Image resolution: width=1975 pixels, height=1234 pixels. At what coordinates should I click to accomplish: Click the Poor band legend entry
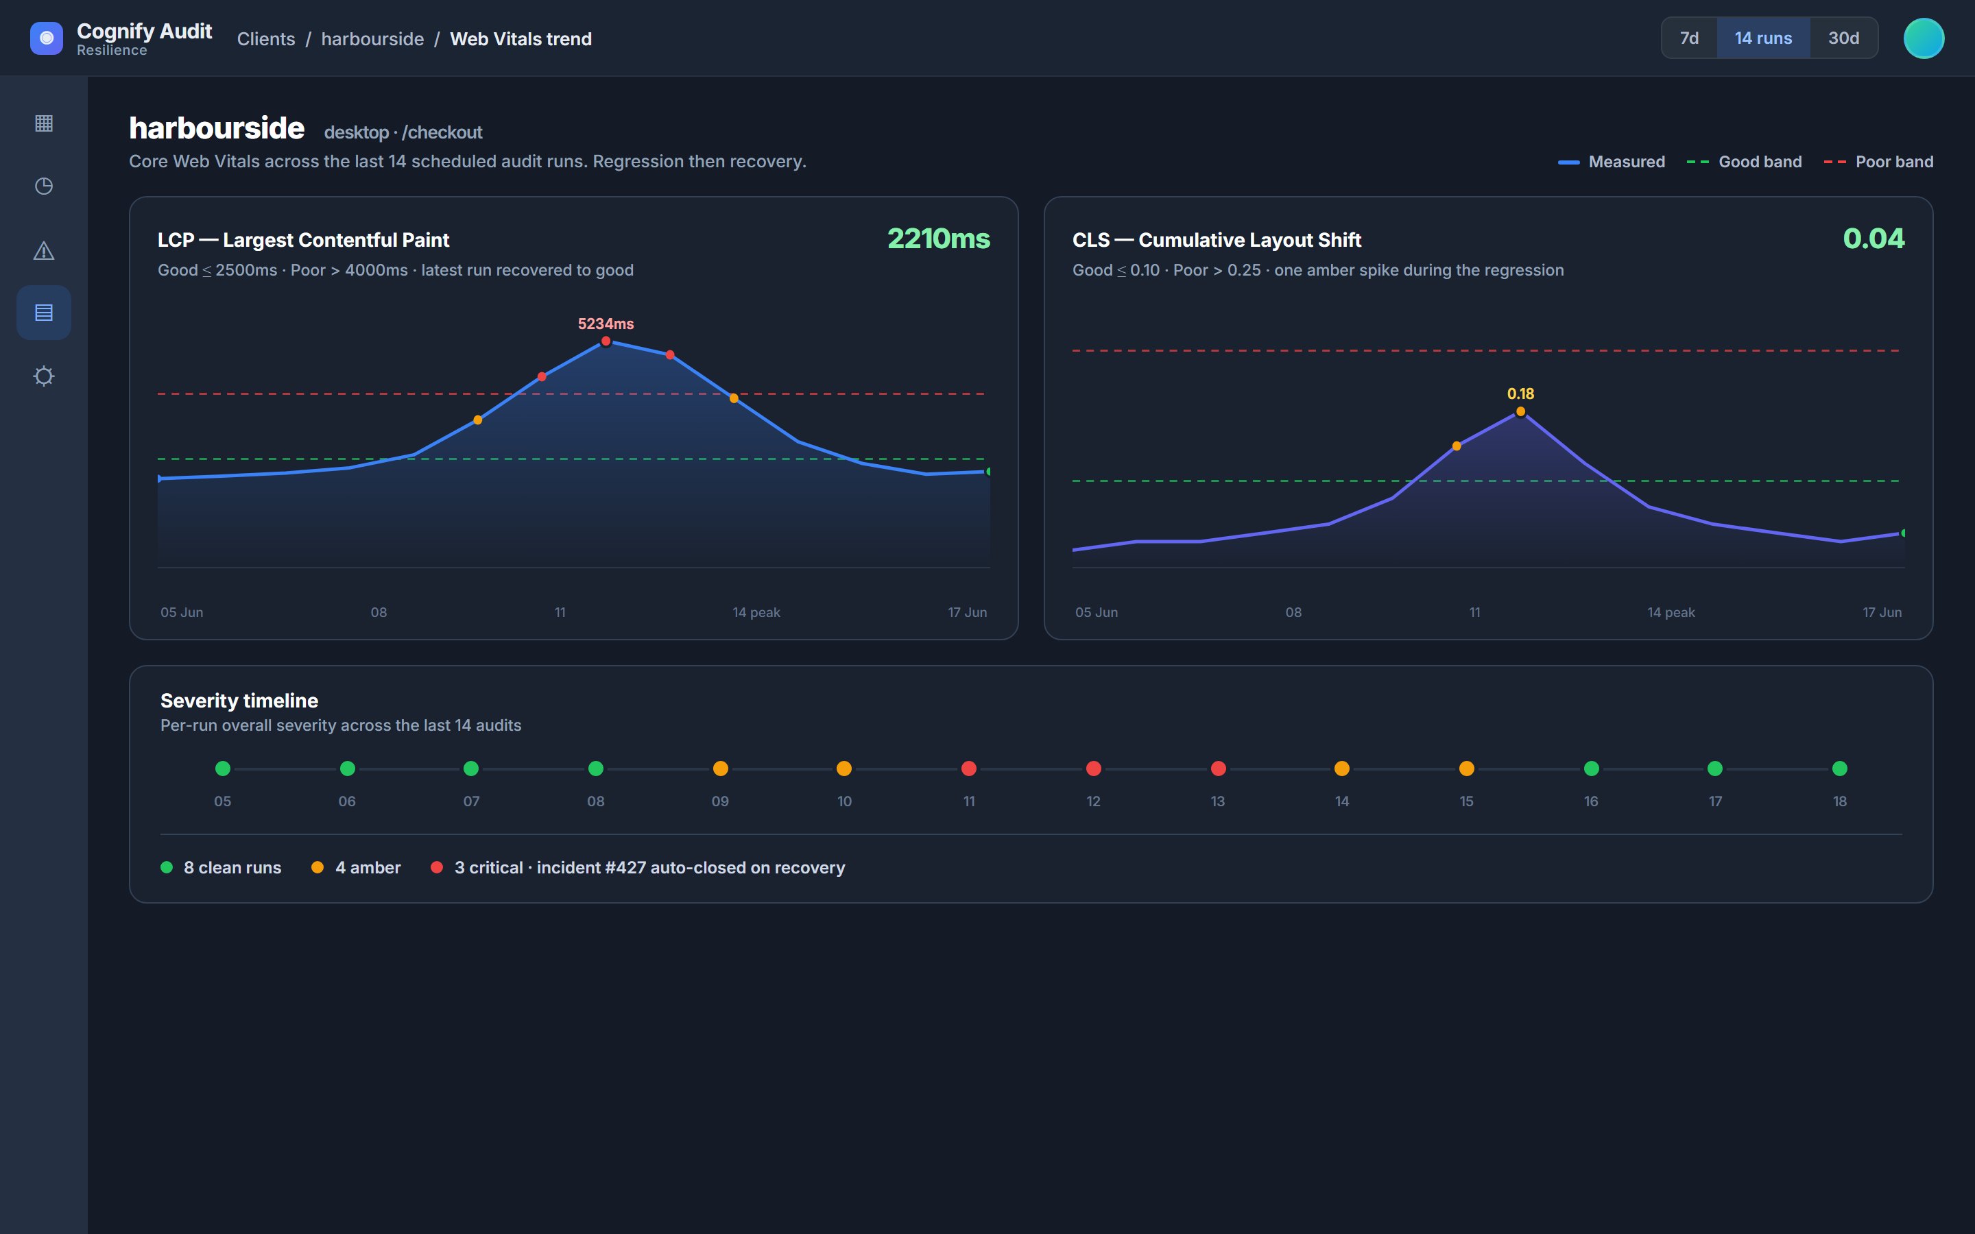pos(1878,162)
